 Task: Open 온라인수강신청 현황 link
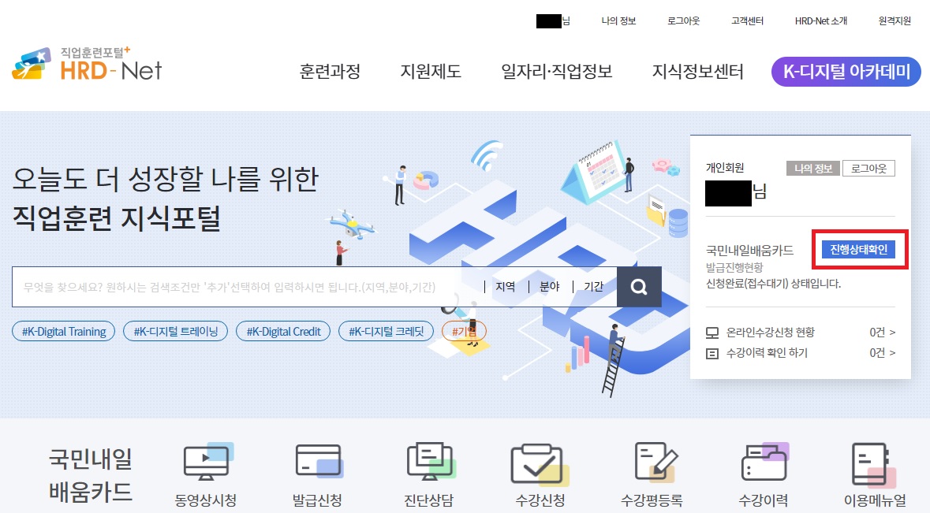click(771, 333)
